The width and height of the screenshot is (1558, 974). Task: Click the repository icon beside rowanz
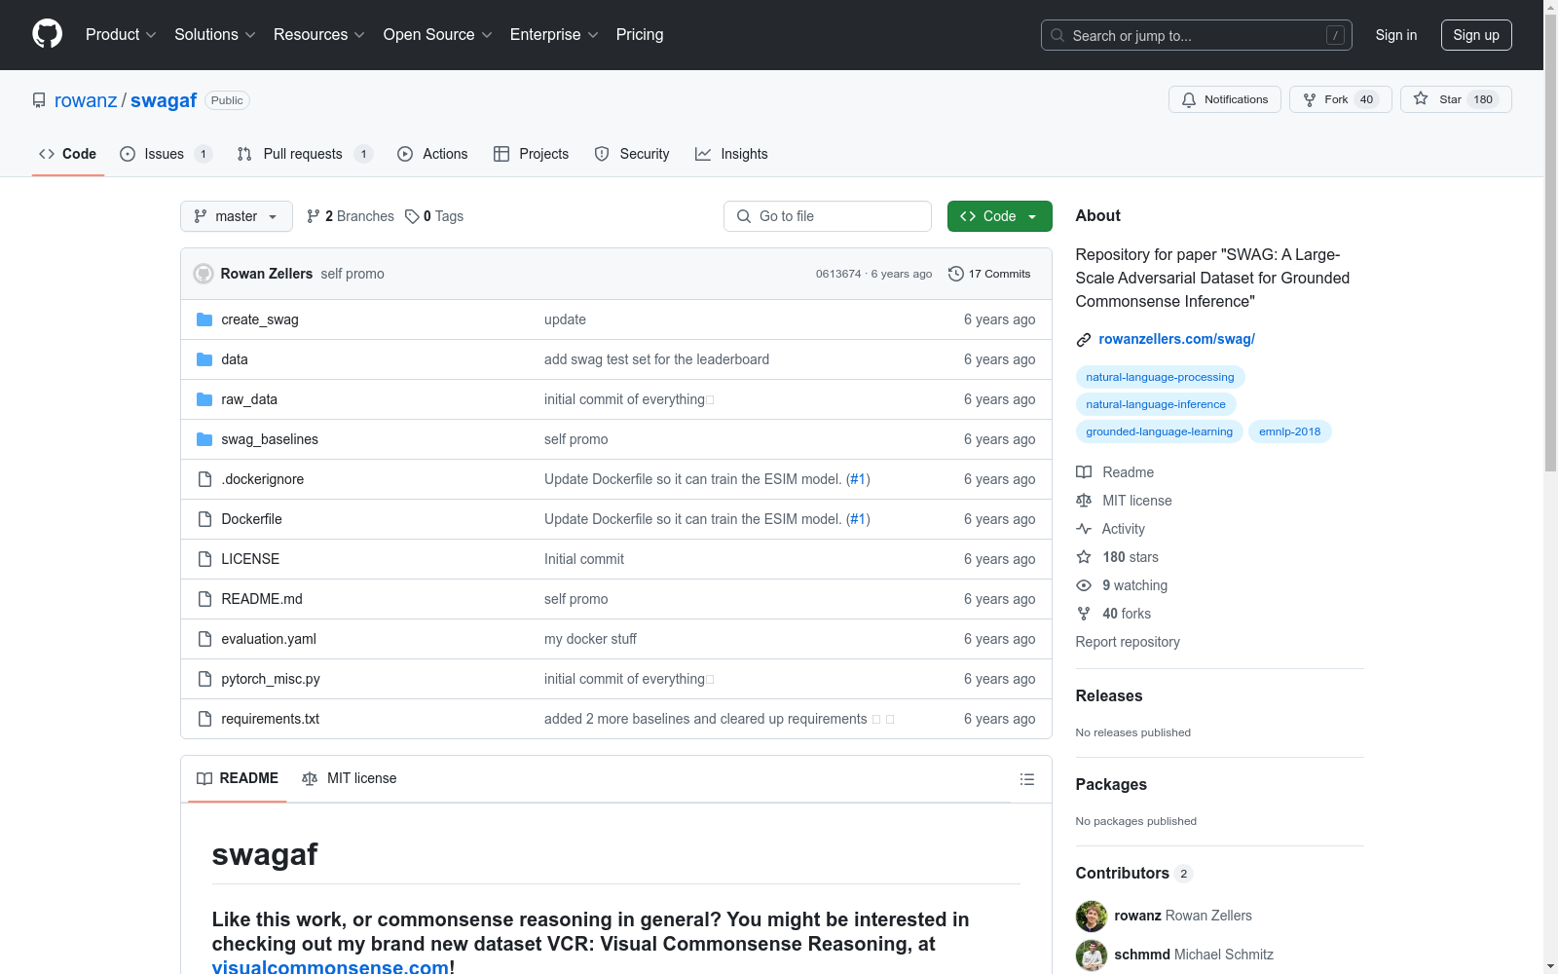point(39,100)
